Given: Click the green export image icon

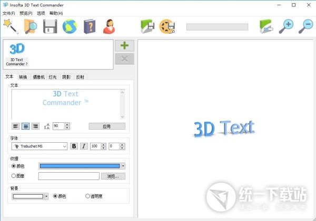Looking at the screenshot, I should [x=266, y=26].
